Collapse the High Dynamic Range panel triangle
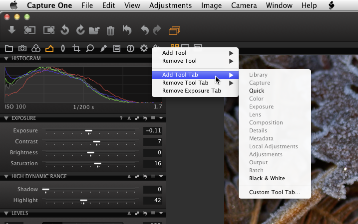The width and height of the screenshot is (358, 224). click(6, 176)
